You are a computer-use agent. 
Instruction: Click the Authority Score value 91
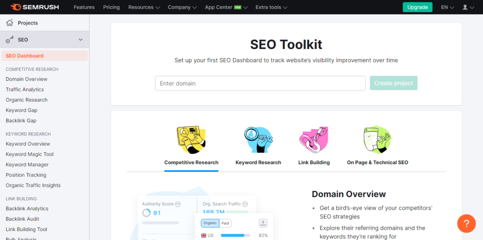[x=157, y=213]
